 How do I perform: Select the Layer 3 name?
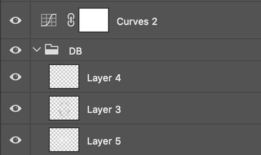tap(104, 110)
